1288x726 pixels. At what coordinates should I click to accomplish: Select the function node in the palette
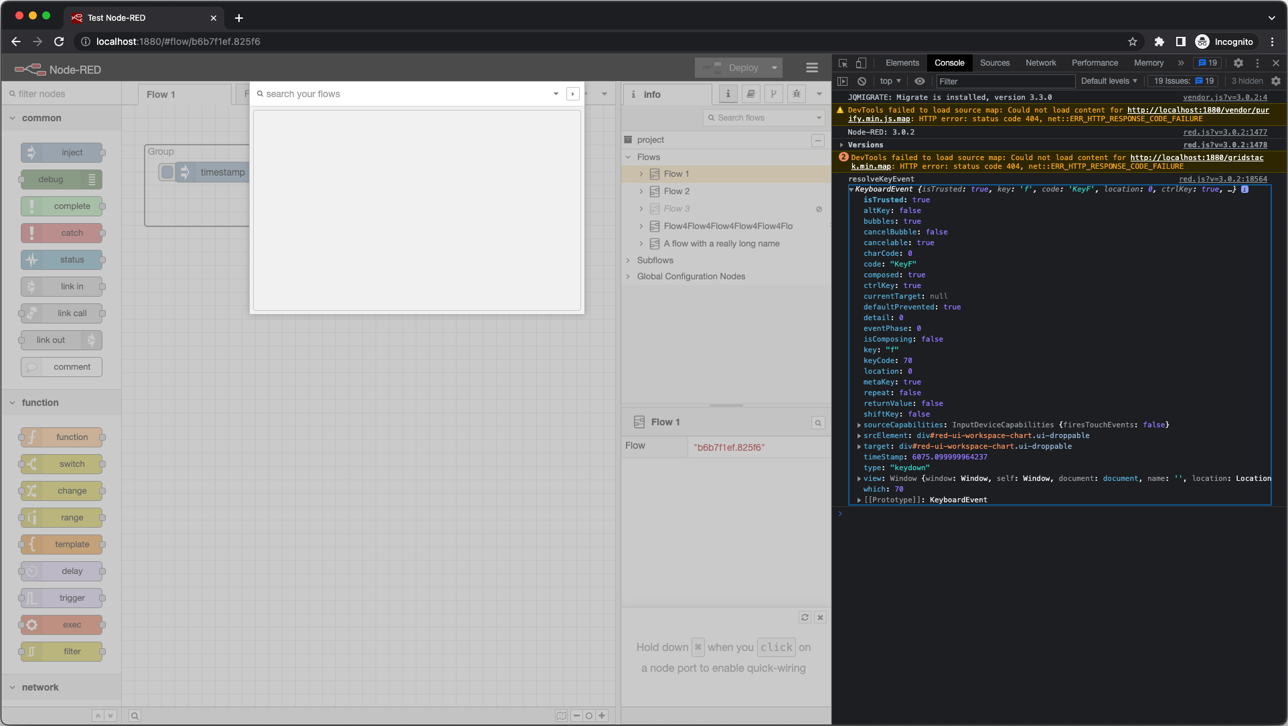(x=62, y=437)
